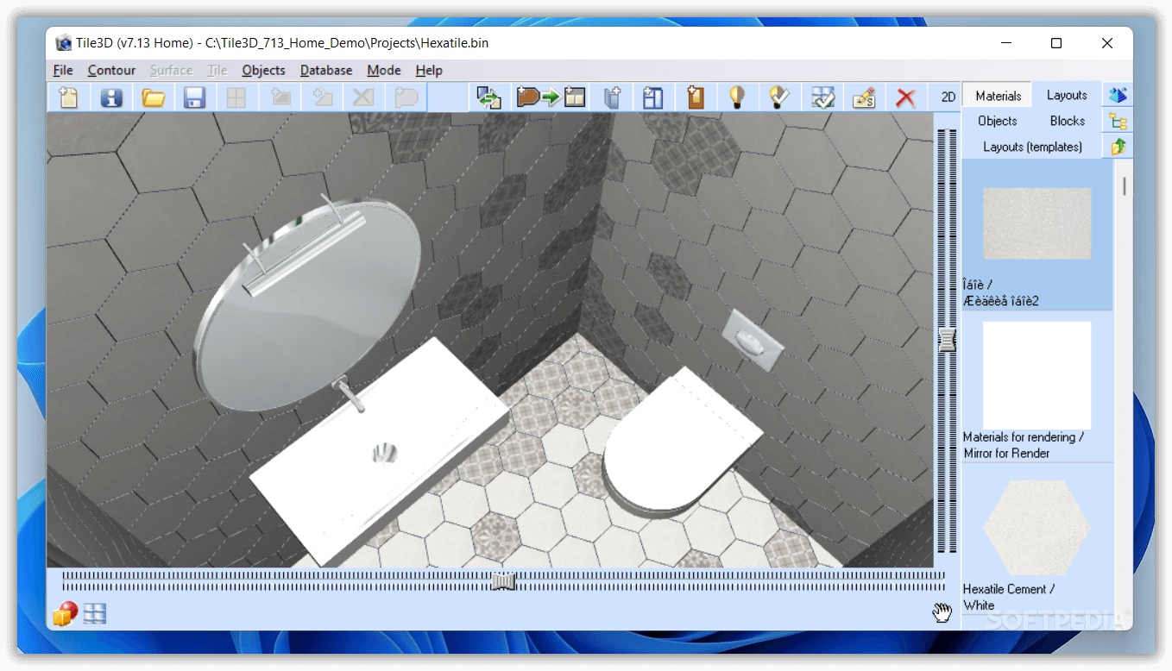Viewport: 1172px width, 671px height.
Task: Save the project with the floppy disk icon
Action: 195,97
